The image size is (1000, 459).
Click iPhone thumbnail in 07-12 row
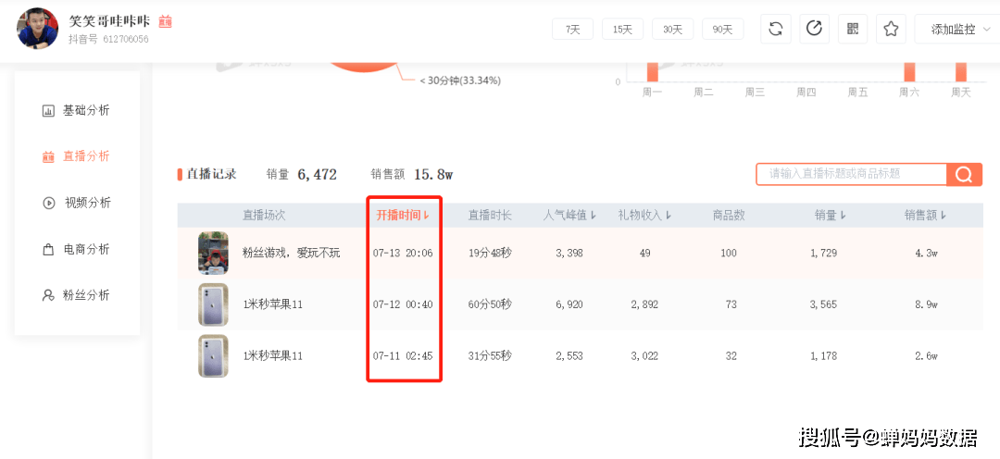[213, 304]
